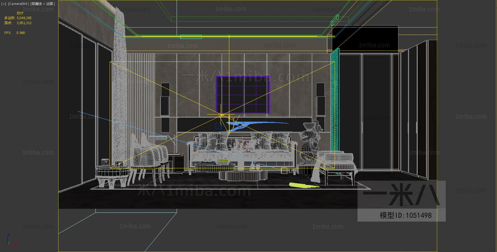Open the [+] viewport general menu
497x252 pixels.
[4, 4]
